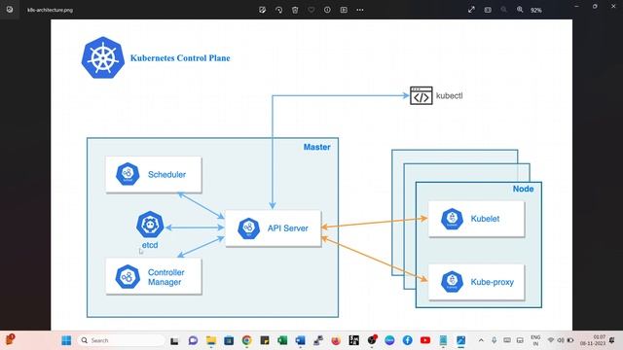
Task: Click the k8s-architecture.png file name
Action: [x=50, y=10]
